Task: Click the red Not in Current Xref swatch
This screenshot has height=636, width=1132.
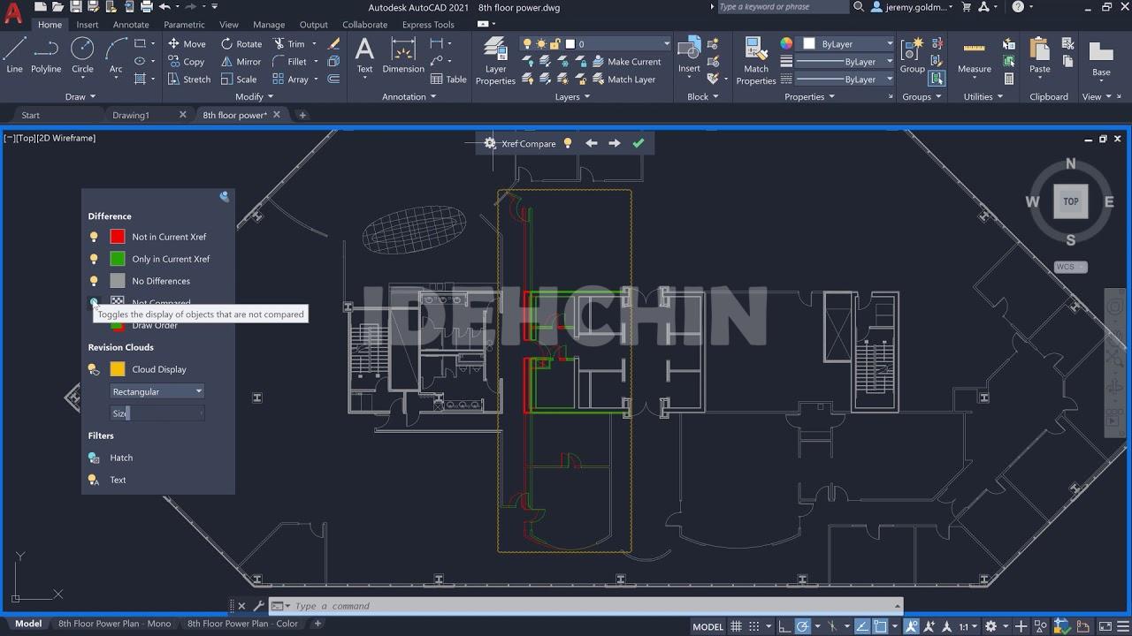Action: click(118, 237)
